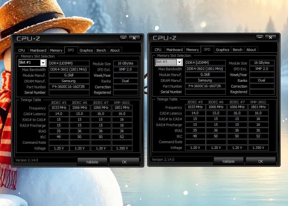Open Graphics tab in left CPU-Z window

[86, 50]
